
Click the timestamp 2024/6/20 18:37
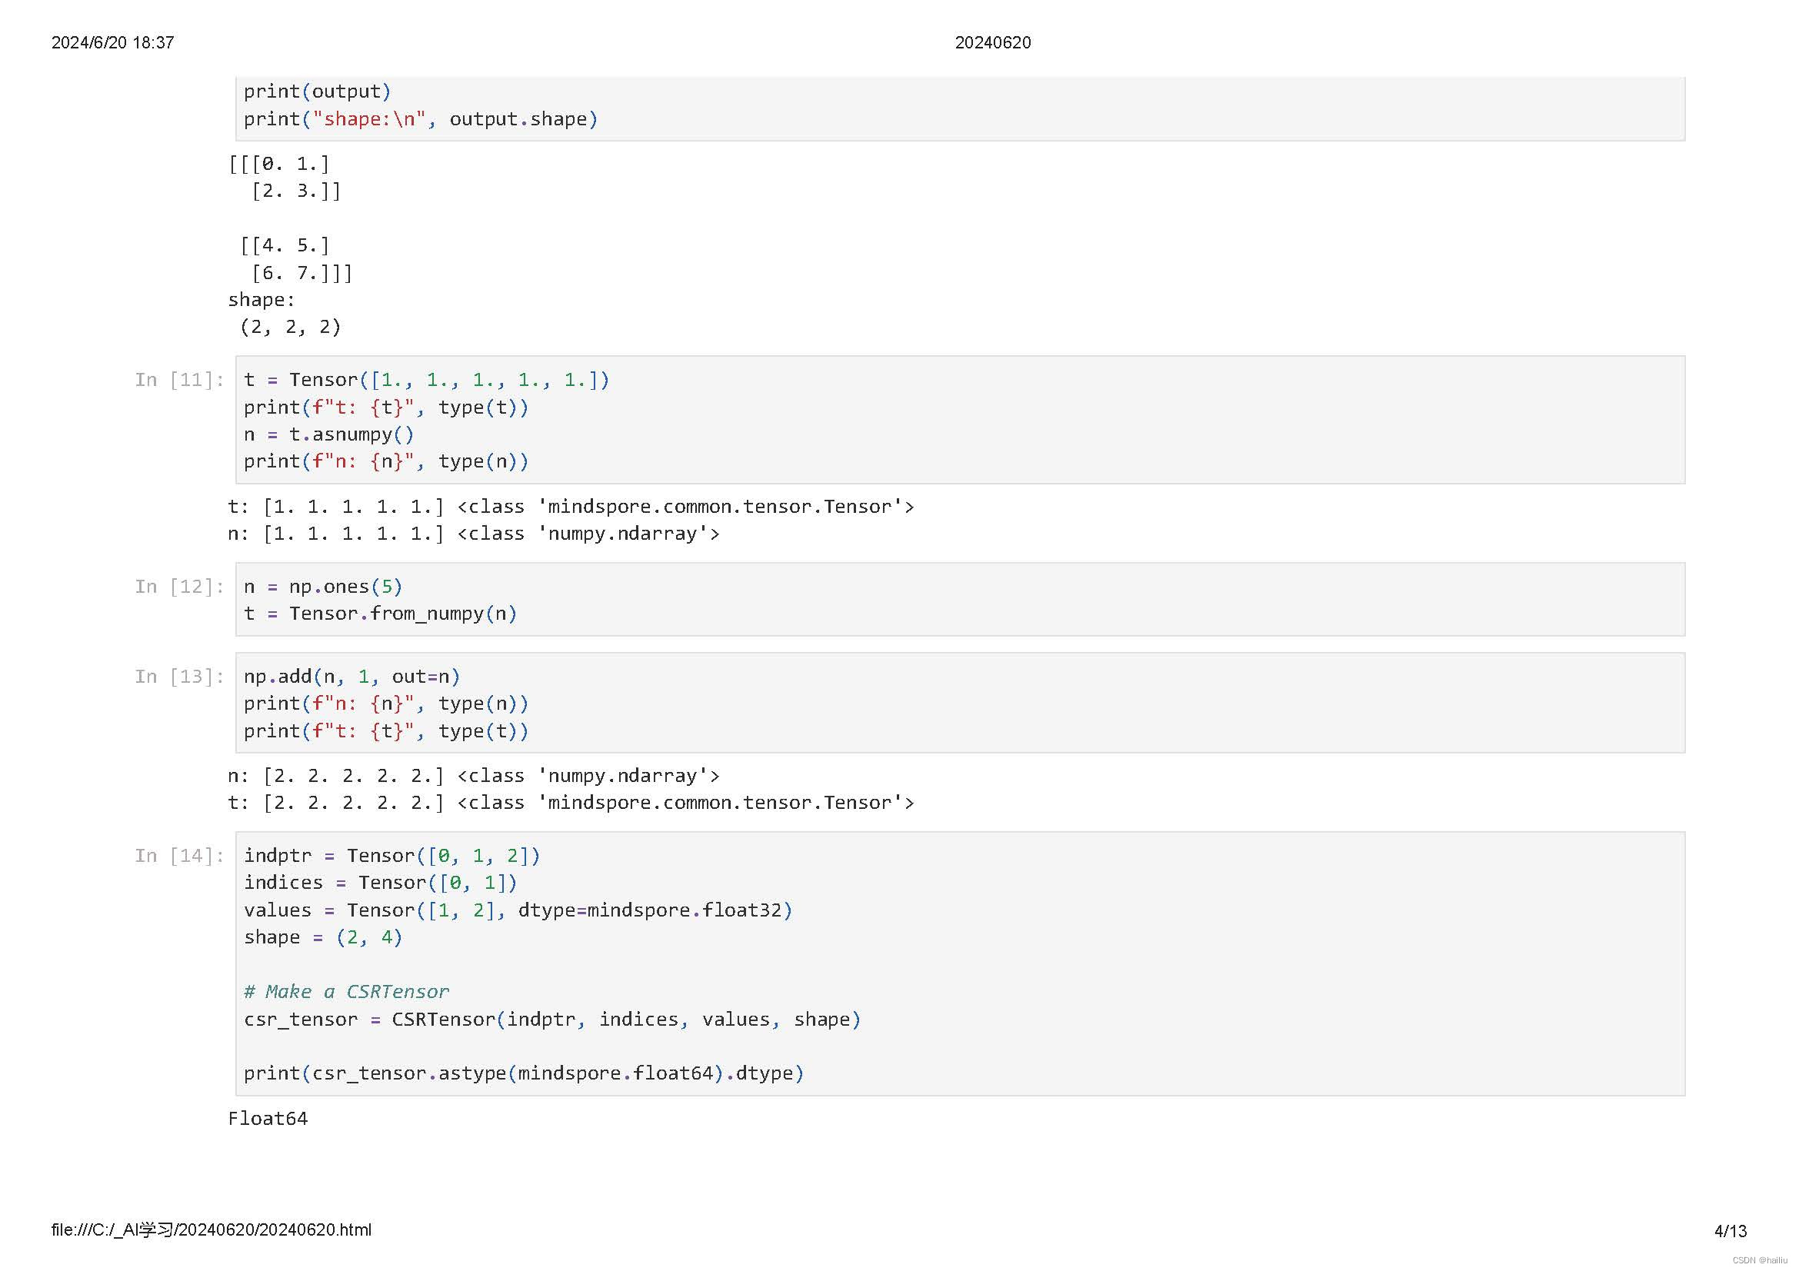pyautogui.click(x=113, y=43)
